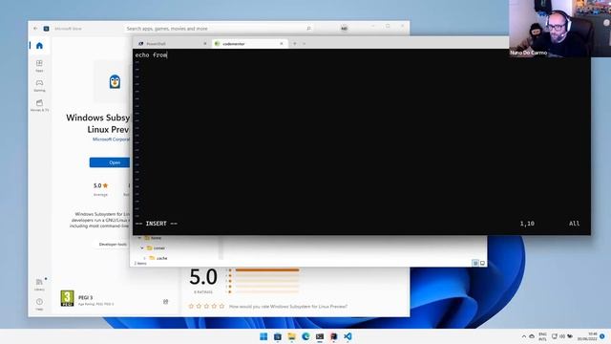Open Microsoft Edge from the taskbar
Viewport: 611px width, 344px height.
(305, 336)
